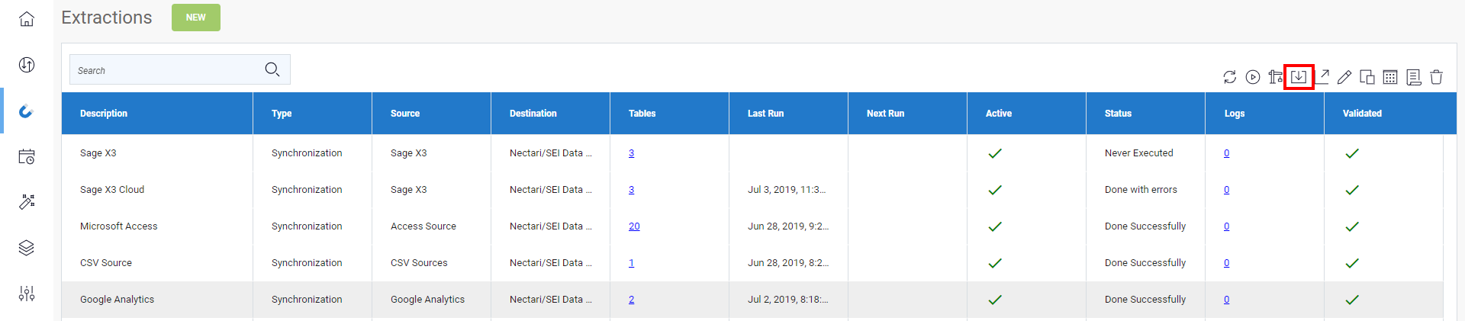This screenshot has height=321, width=1465.
Task: Click the copy duplicate icon
Action: (1367, 77)
